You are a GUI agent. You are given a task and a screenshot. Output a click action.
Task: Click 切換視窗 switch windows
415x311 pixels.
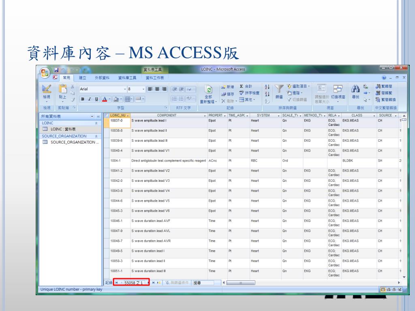(x=338, y=94)
